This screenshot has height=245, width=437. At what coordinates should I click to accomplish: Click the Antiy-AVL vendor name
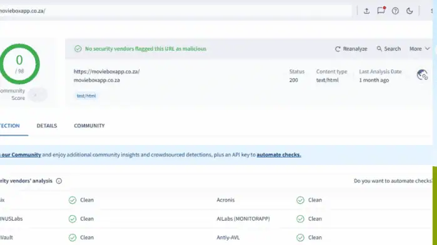tap(228, 237)
